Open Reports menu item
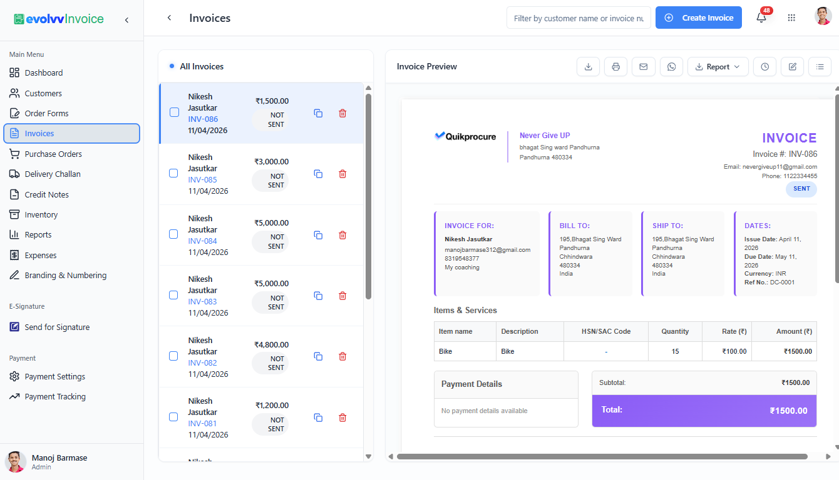839x480 pixels. 71,234
